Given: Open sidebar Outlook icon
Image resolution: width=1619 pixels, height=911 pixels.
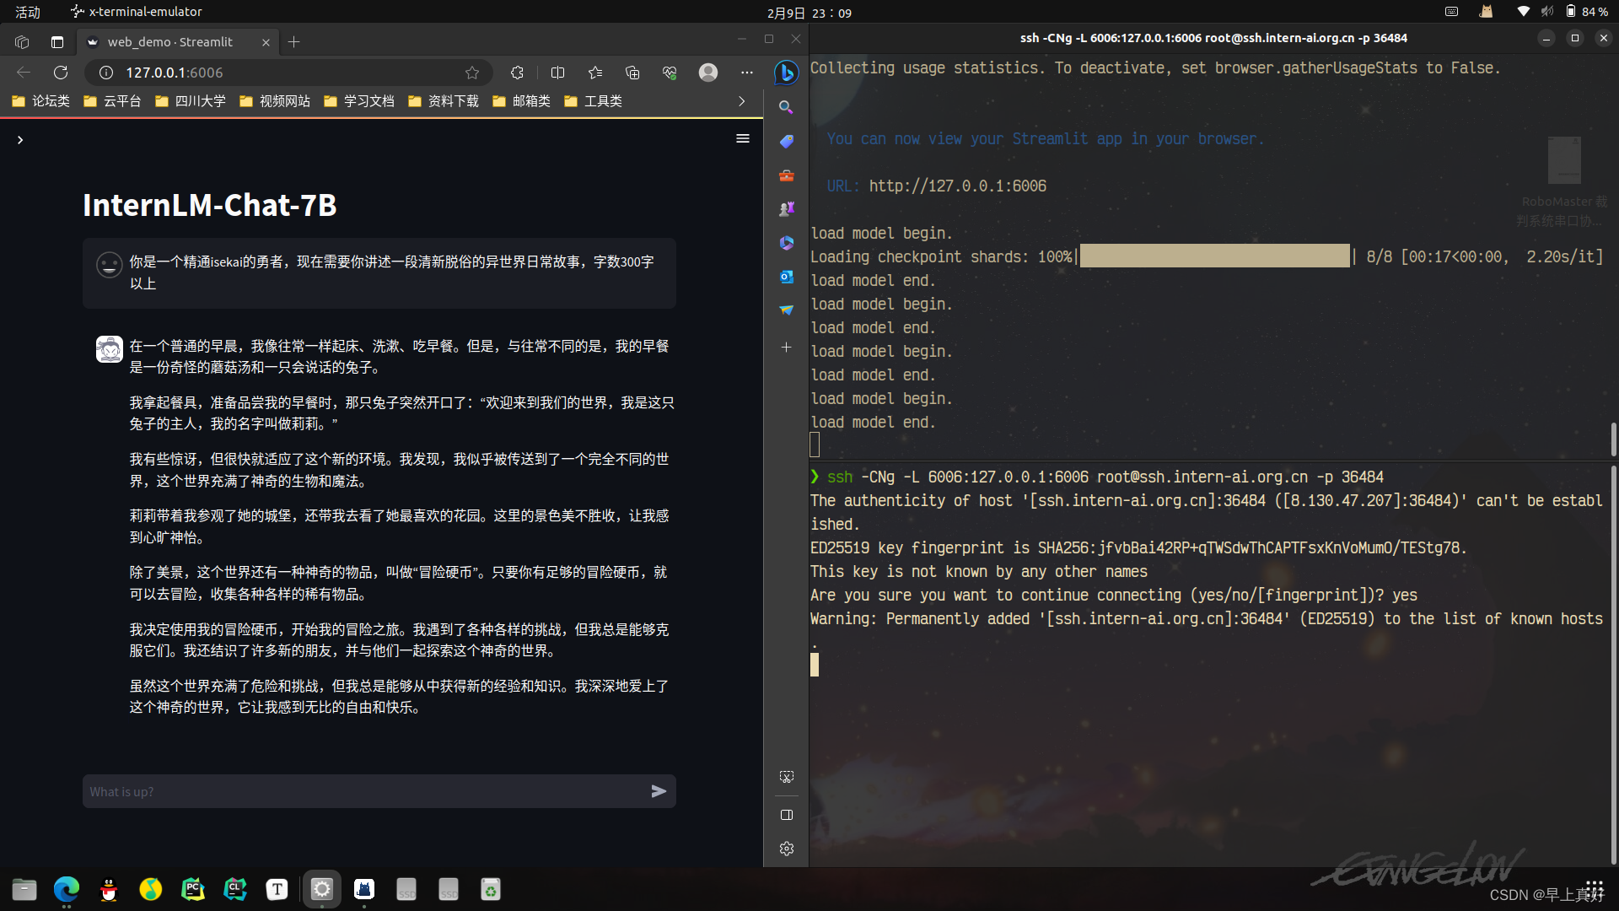Looking at the screenshot, I should [x=786, y=277].
